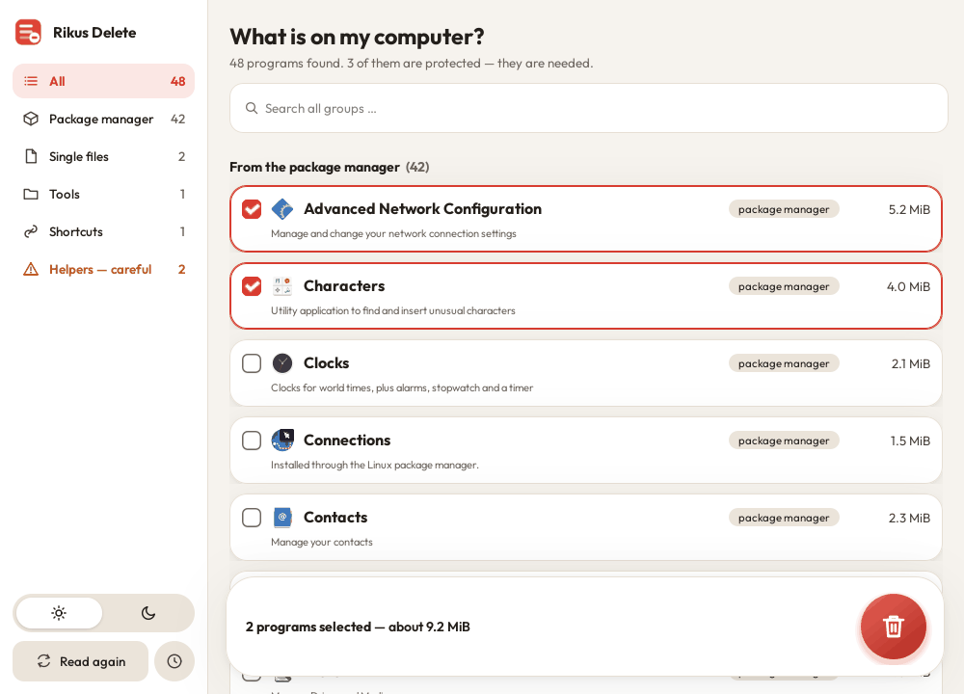Viewport: 964px width, 694px height.
Task: Open the Package manager category
Action: coord(103,119)
